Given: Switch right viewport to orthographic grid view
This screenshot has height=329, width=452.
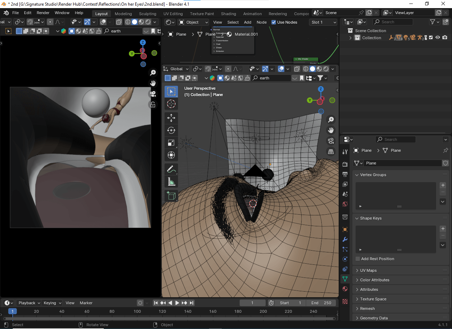Looking at the screenshot, I should [x=331, y=151].
